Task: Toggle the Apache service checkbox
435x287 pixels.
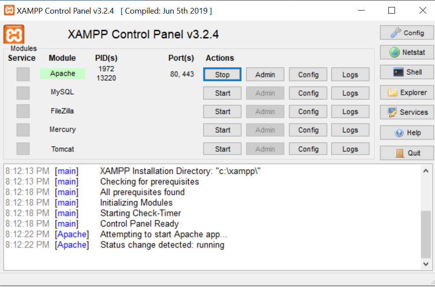Action: click(23, 74)
